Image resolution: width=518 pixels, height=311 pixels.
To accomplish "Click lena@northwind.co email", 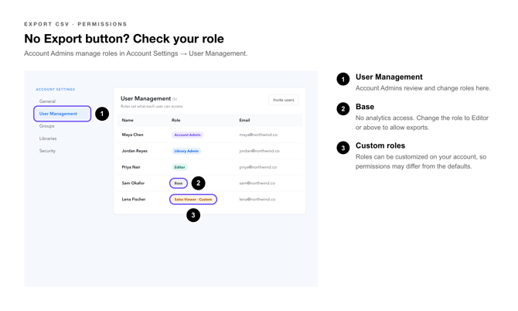I will click(x=257, y=200).
